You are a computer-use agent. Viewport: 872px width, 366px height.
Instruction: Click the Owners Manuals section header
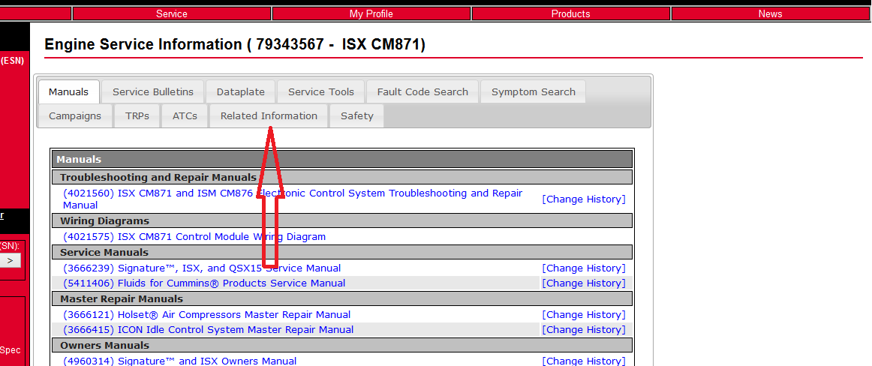[342, 346]
